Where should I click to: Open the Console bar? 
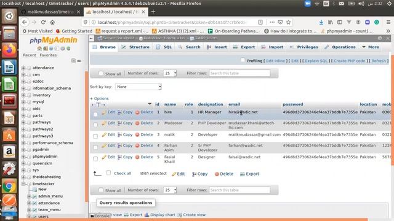coord(100,215)
